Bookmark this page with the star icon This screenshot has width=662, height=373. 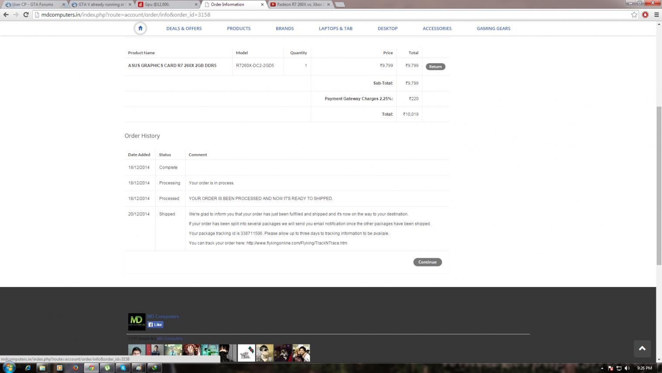coord(634,14)
